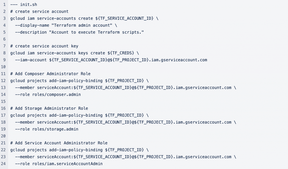This screenshot has height=169, width=288.
Task: Click line number 1 in the gutter
Action: [x=4, y=4]
